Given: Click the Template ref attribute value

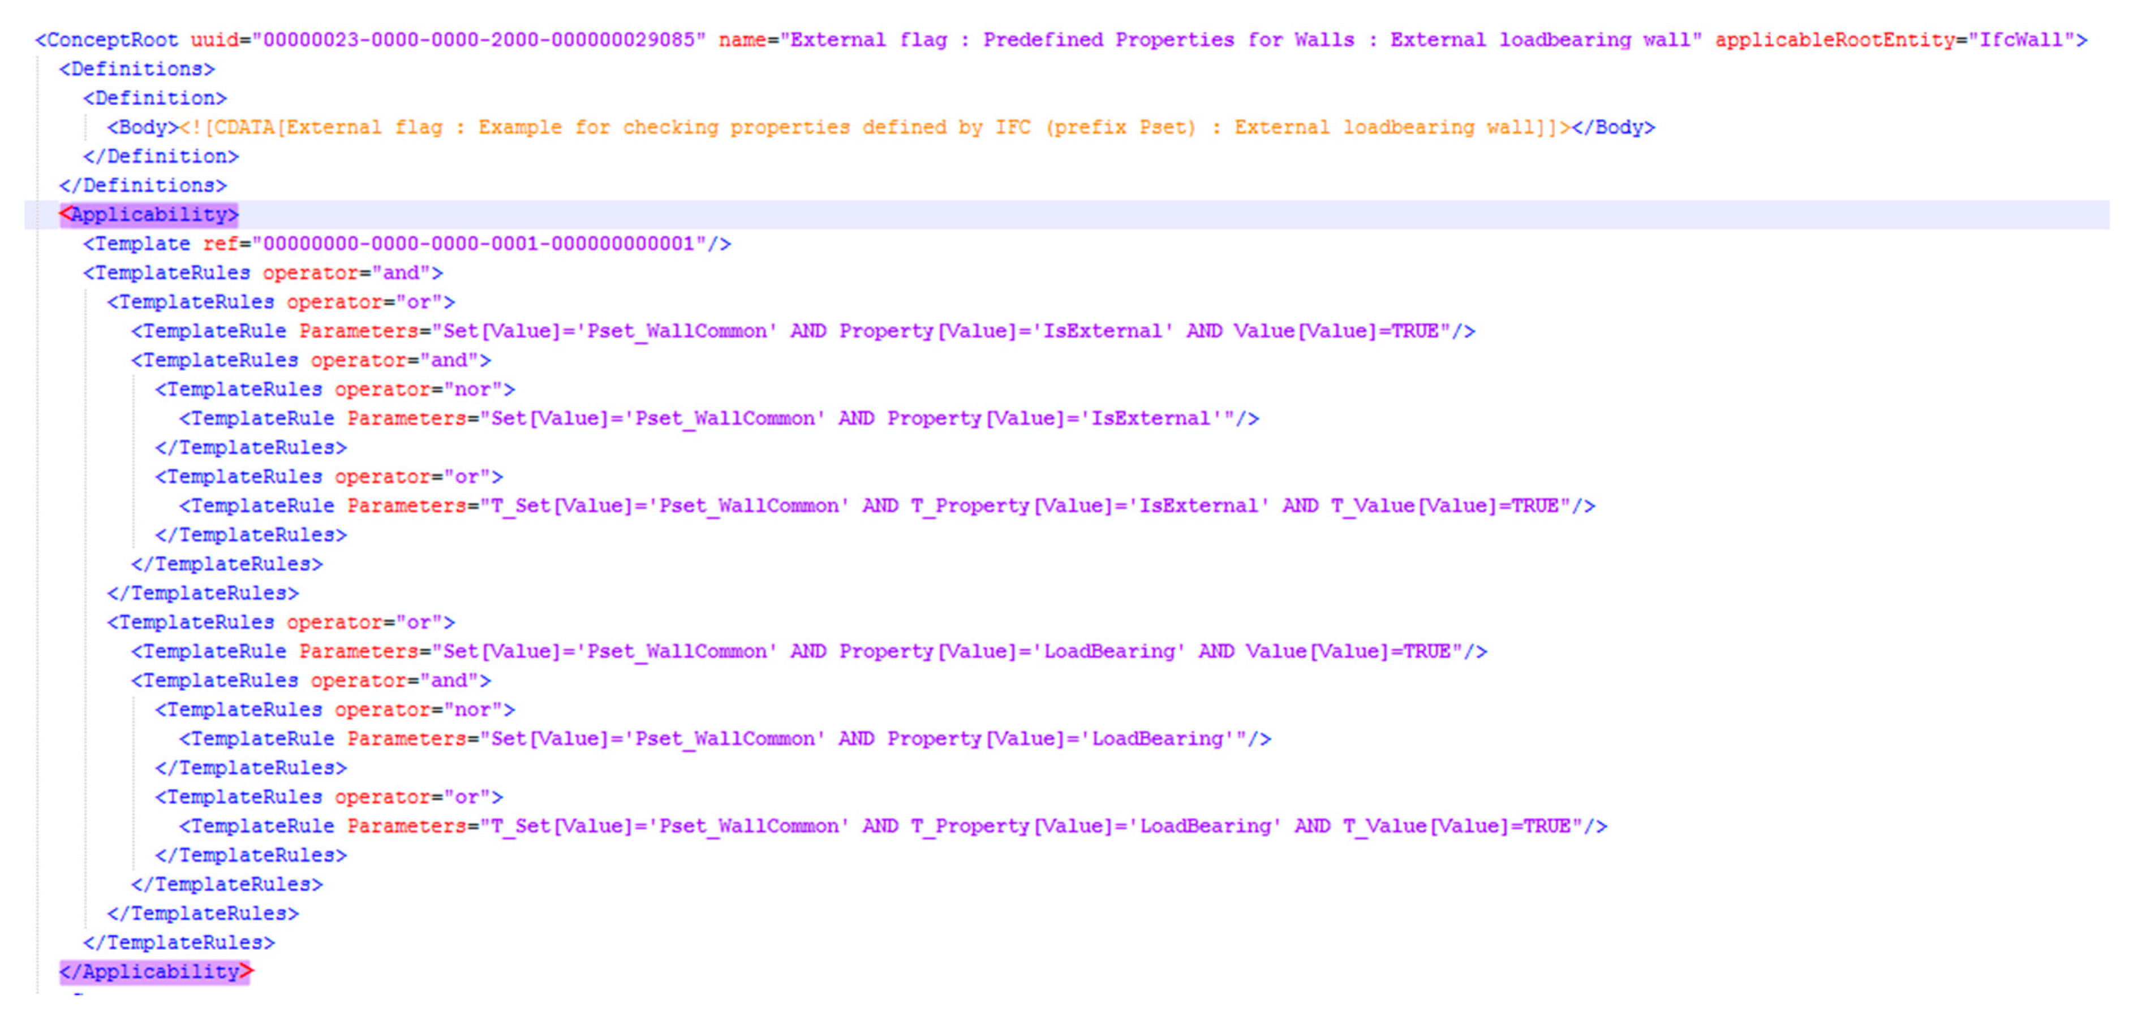Looking at the screenshot, I should (479, 244).
